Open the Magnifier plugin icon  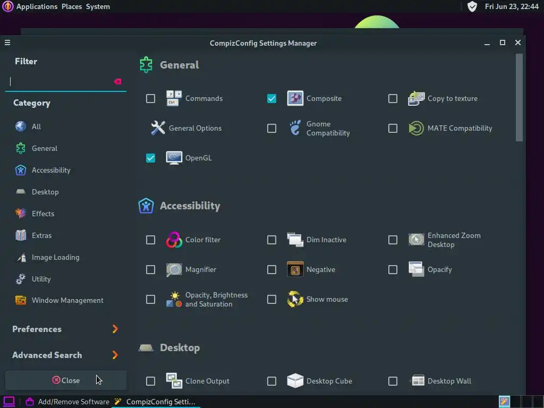click(x=174, y=269)
